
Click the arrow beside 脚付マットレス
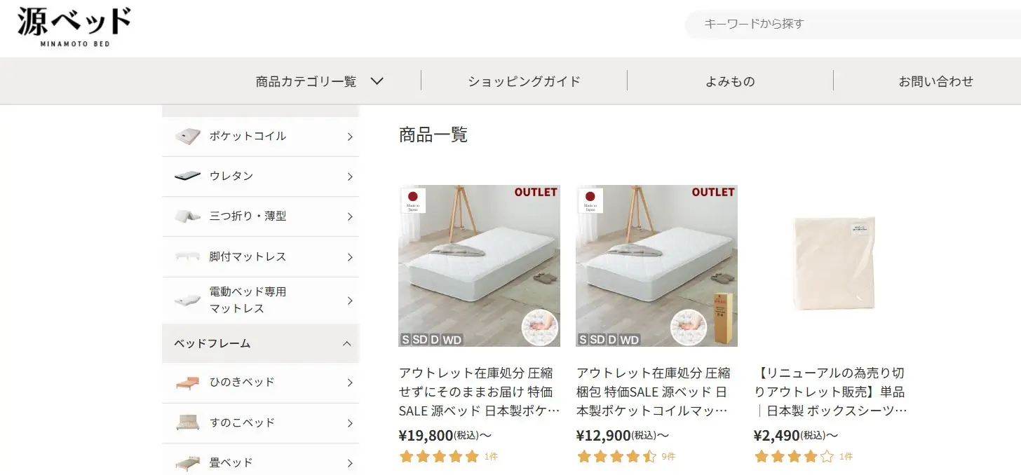(349, 257)
